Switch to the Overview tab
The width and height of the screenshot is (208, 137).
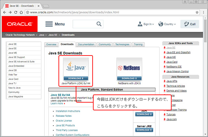pyautogui.click(x=51, y=44)
